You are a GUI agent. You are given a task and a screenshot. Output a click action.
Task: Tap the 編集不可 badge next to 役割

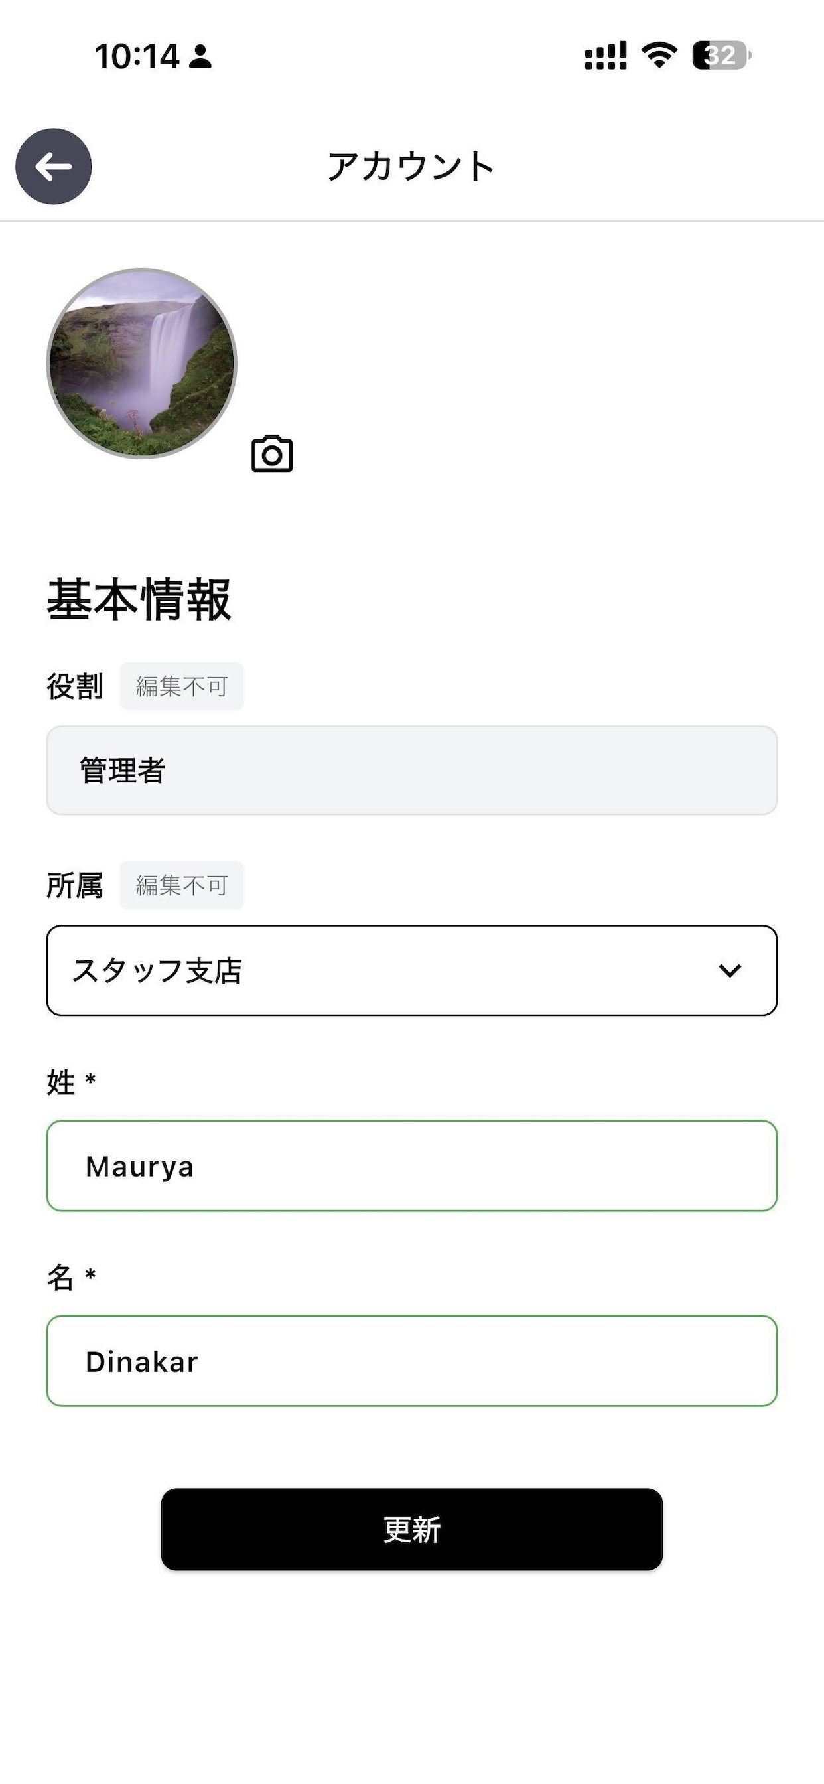tap(181, 686)
